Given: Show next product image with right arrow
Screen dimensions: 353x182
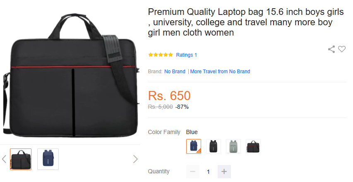Looking at the screenshot, I should click(135, 159).
